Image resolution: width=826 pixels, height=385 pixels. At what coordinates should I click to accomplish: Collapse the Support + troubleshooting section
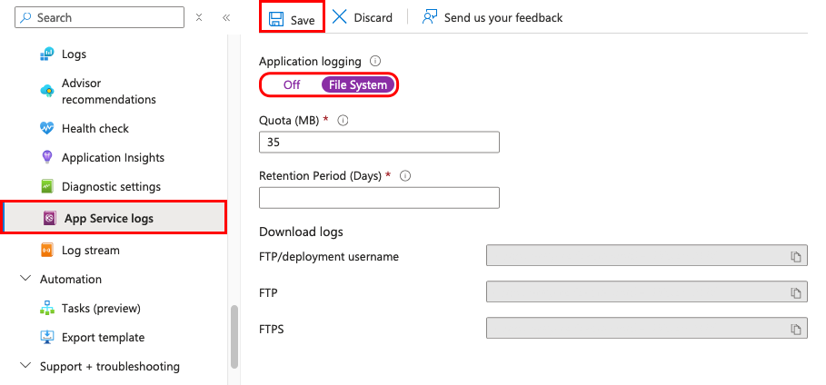point(25,366)
